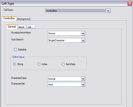Select the General sub-tab

point(12,27)
